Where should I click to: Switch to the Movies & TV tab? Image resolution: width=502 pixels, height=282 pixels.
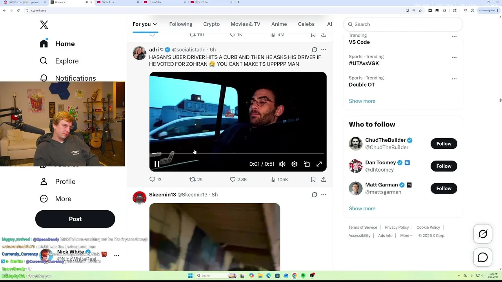[246, 24]
